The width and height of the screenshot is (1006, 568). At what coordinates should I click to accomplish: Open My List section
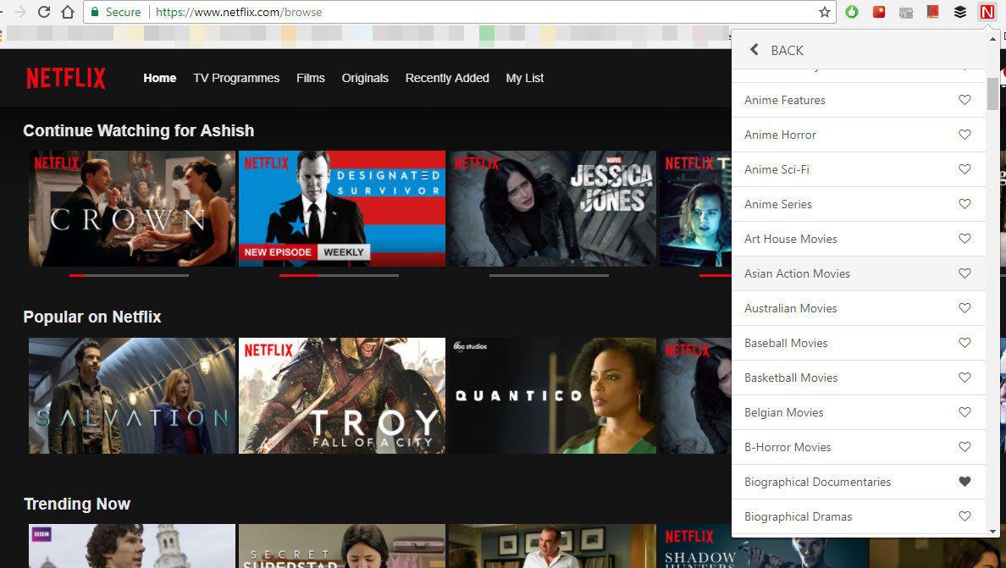525,78
